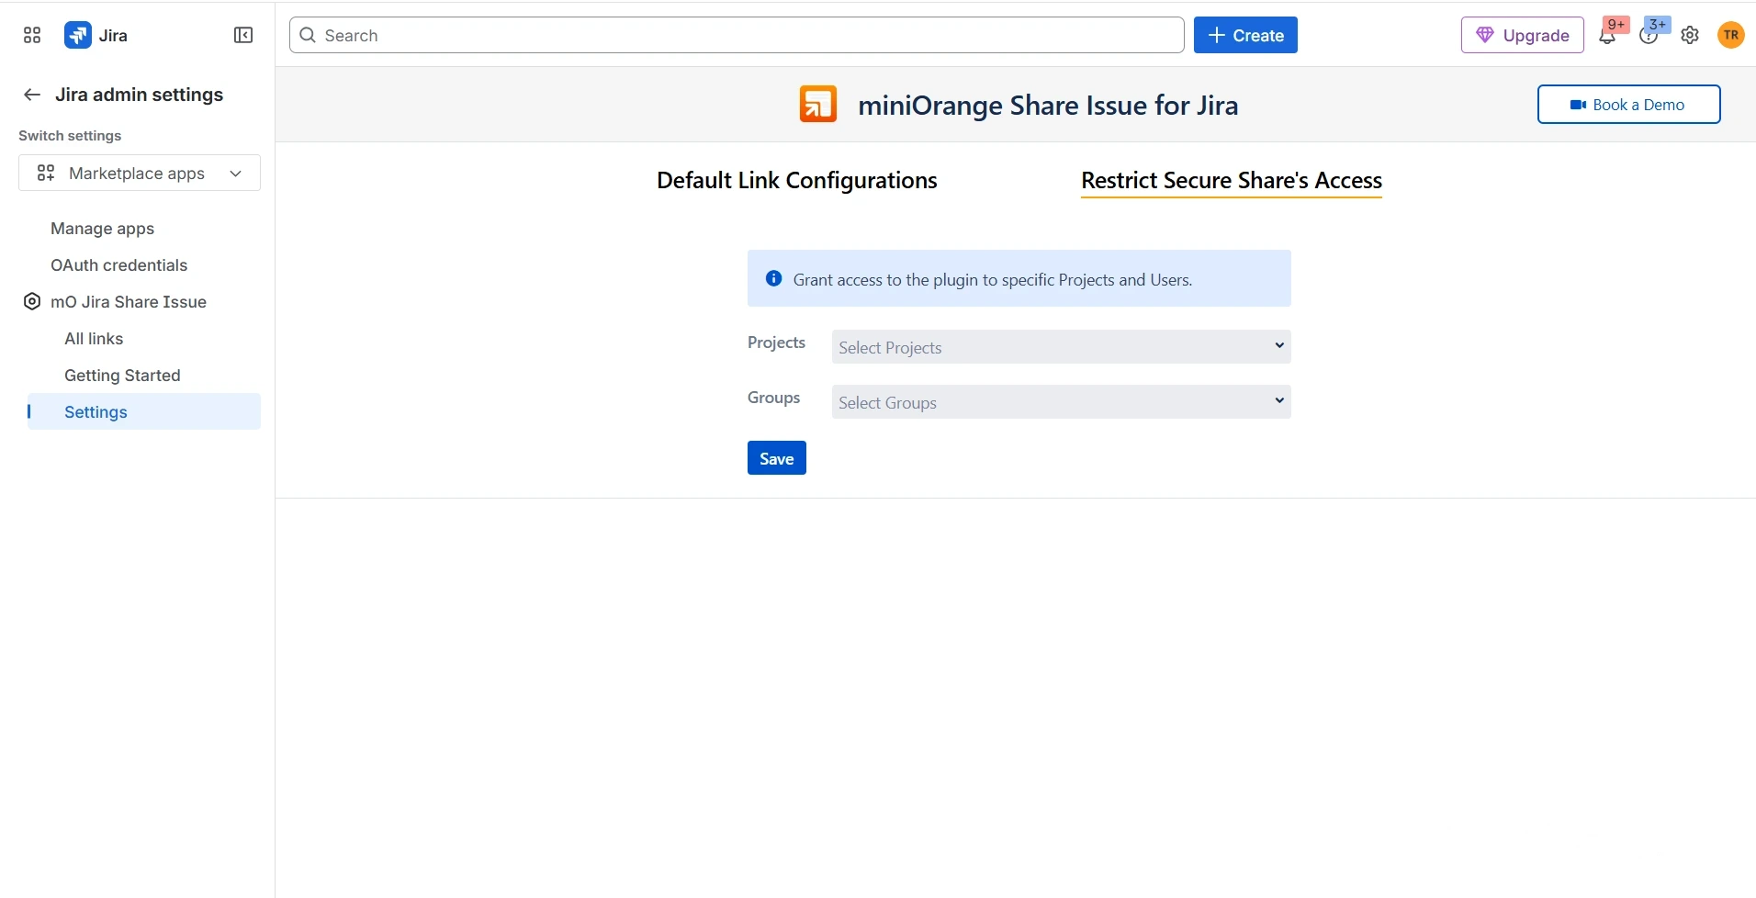This screenshot has height=898, width=1756.
Task: Click the 'Grant access to the plugin' notice text
Action: (x=993, y=279)
